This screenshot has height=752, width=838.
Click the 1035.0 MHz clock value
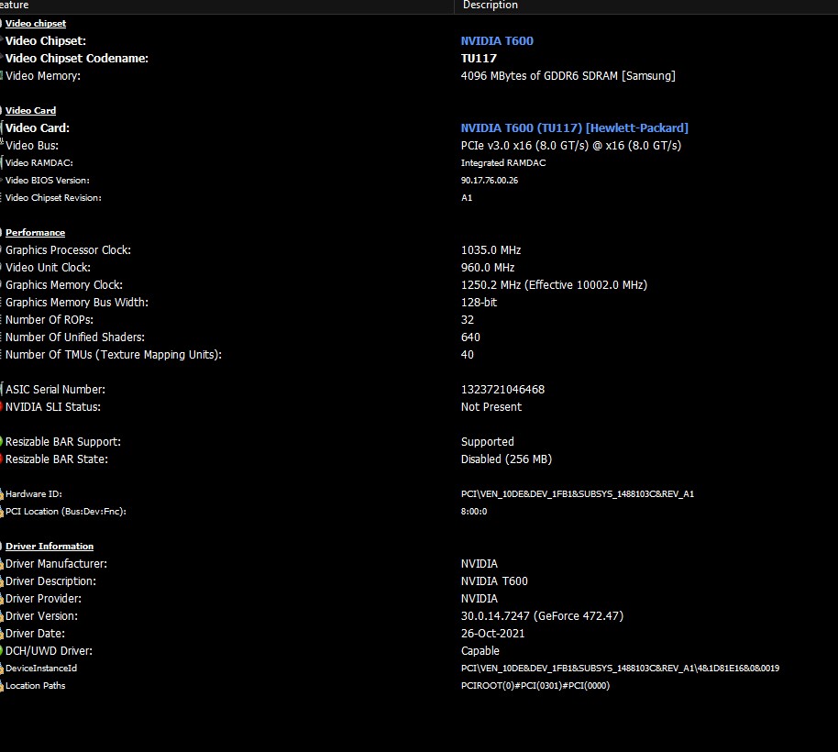coord(491,250)
